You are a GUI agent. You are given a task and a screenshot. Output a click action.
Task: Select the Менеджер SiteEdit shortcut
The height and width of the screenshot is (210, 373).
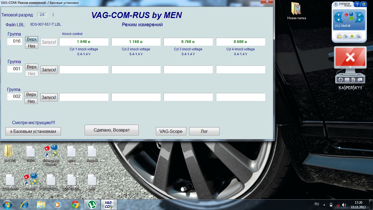pyautogui.click(x=51, y=155)
